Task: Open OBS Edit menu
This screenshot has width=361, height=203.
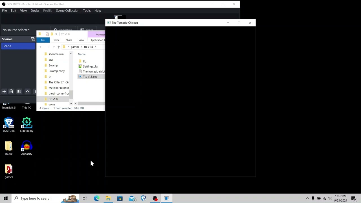Action: coord(13,10)
